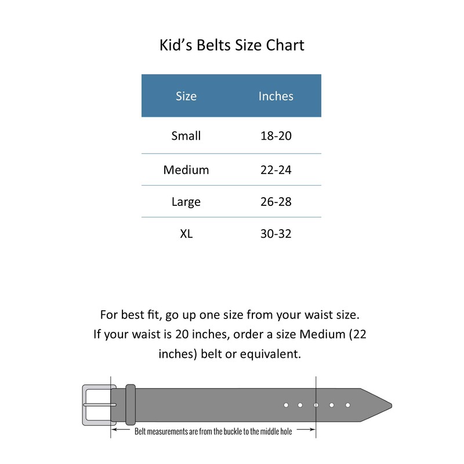The image size is (464, 464).
Task: Select the 30-32 inches value
Action: click(276, 234)
